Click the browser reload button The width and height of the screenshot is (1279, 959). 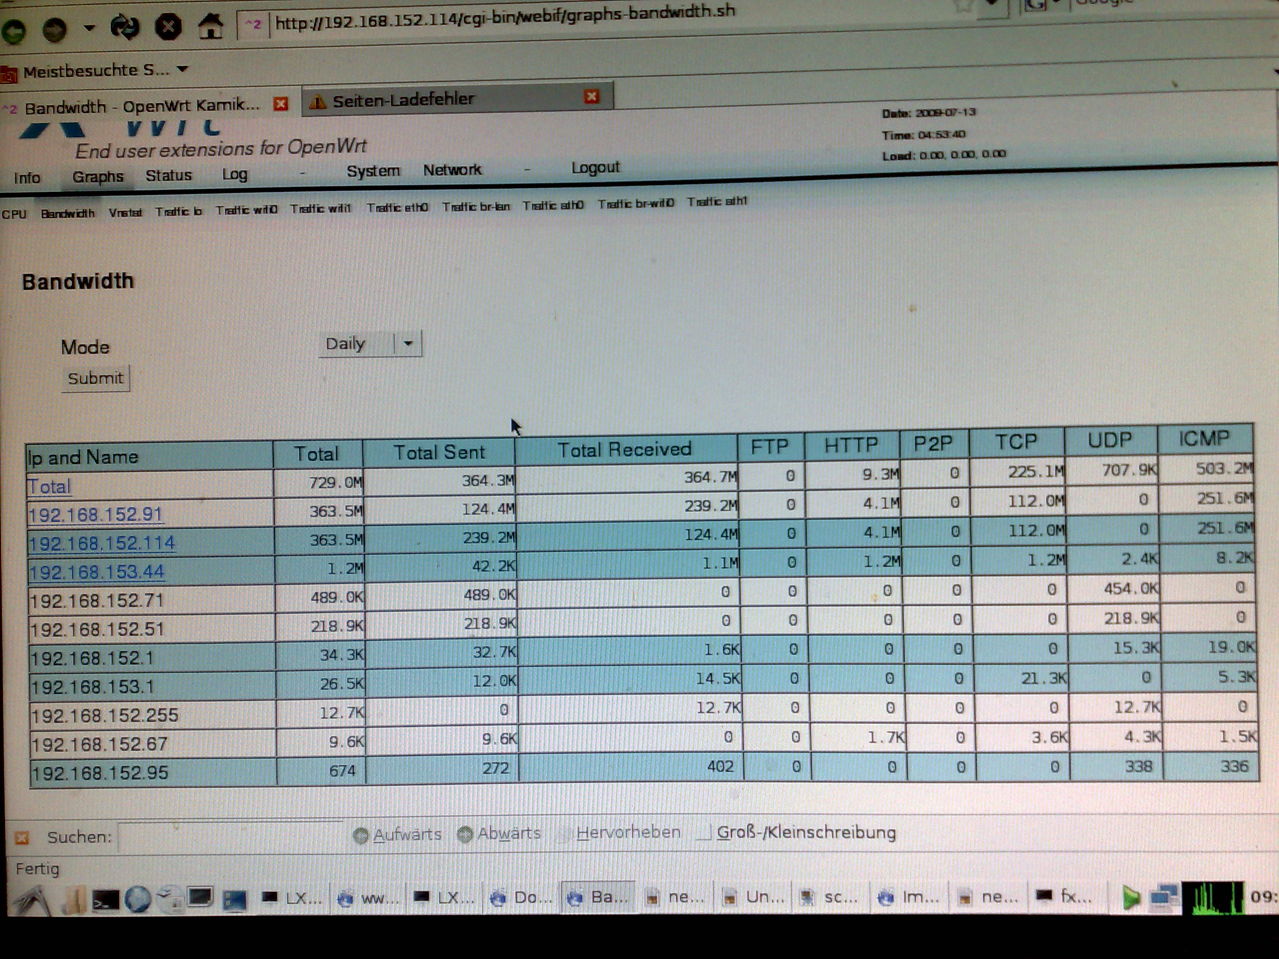(124, 27)
